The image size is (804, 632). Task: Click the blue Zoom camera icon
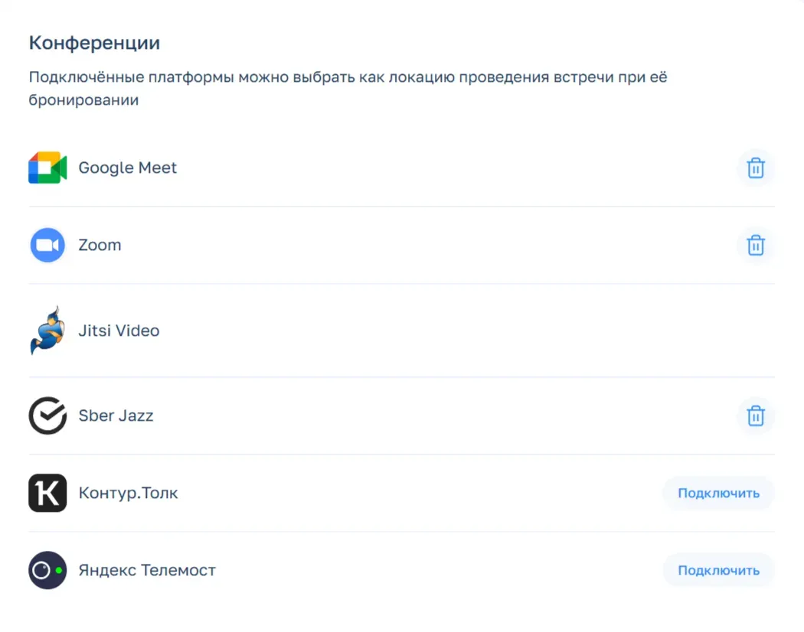47,245
